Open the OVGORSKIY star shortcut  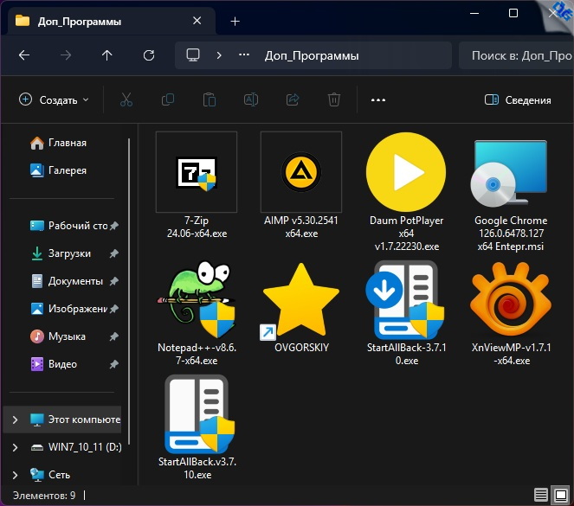point(300,300)
